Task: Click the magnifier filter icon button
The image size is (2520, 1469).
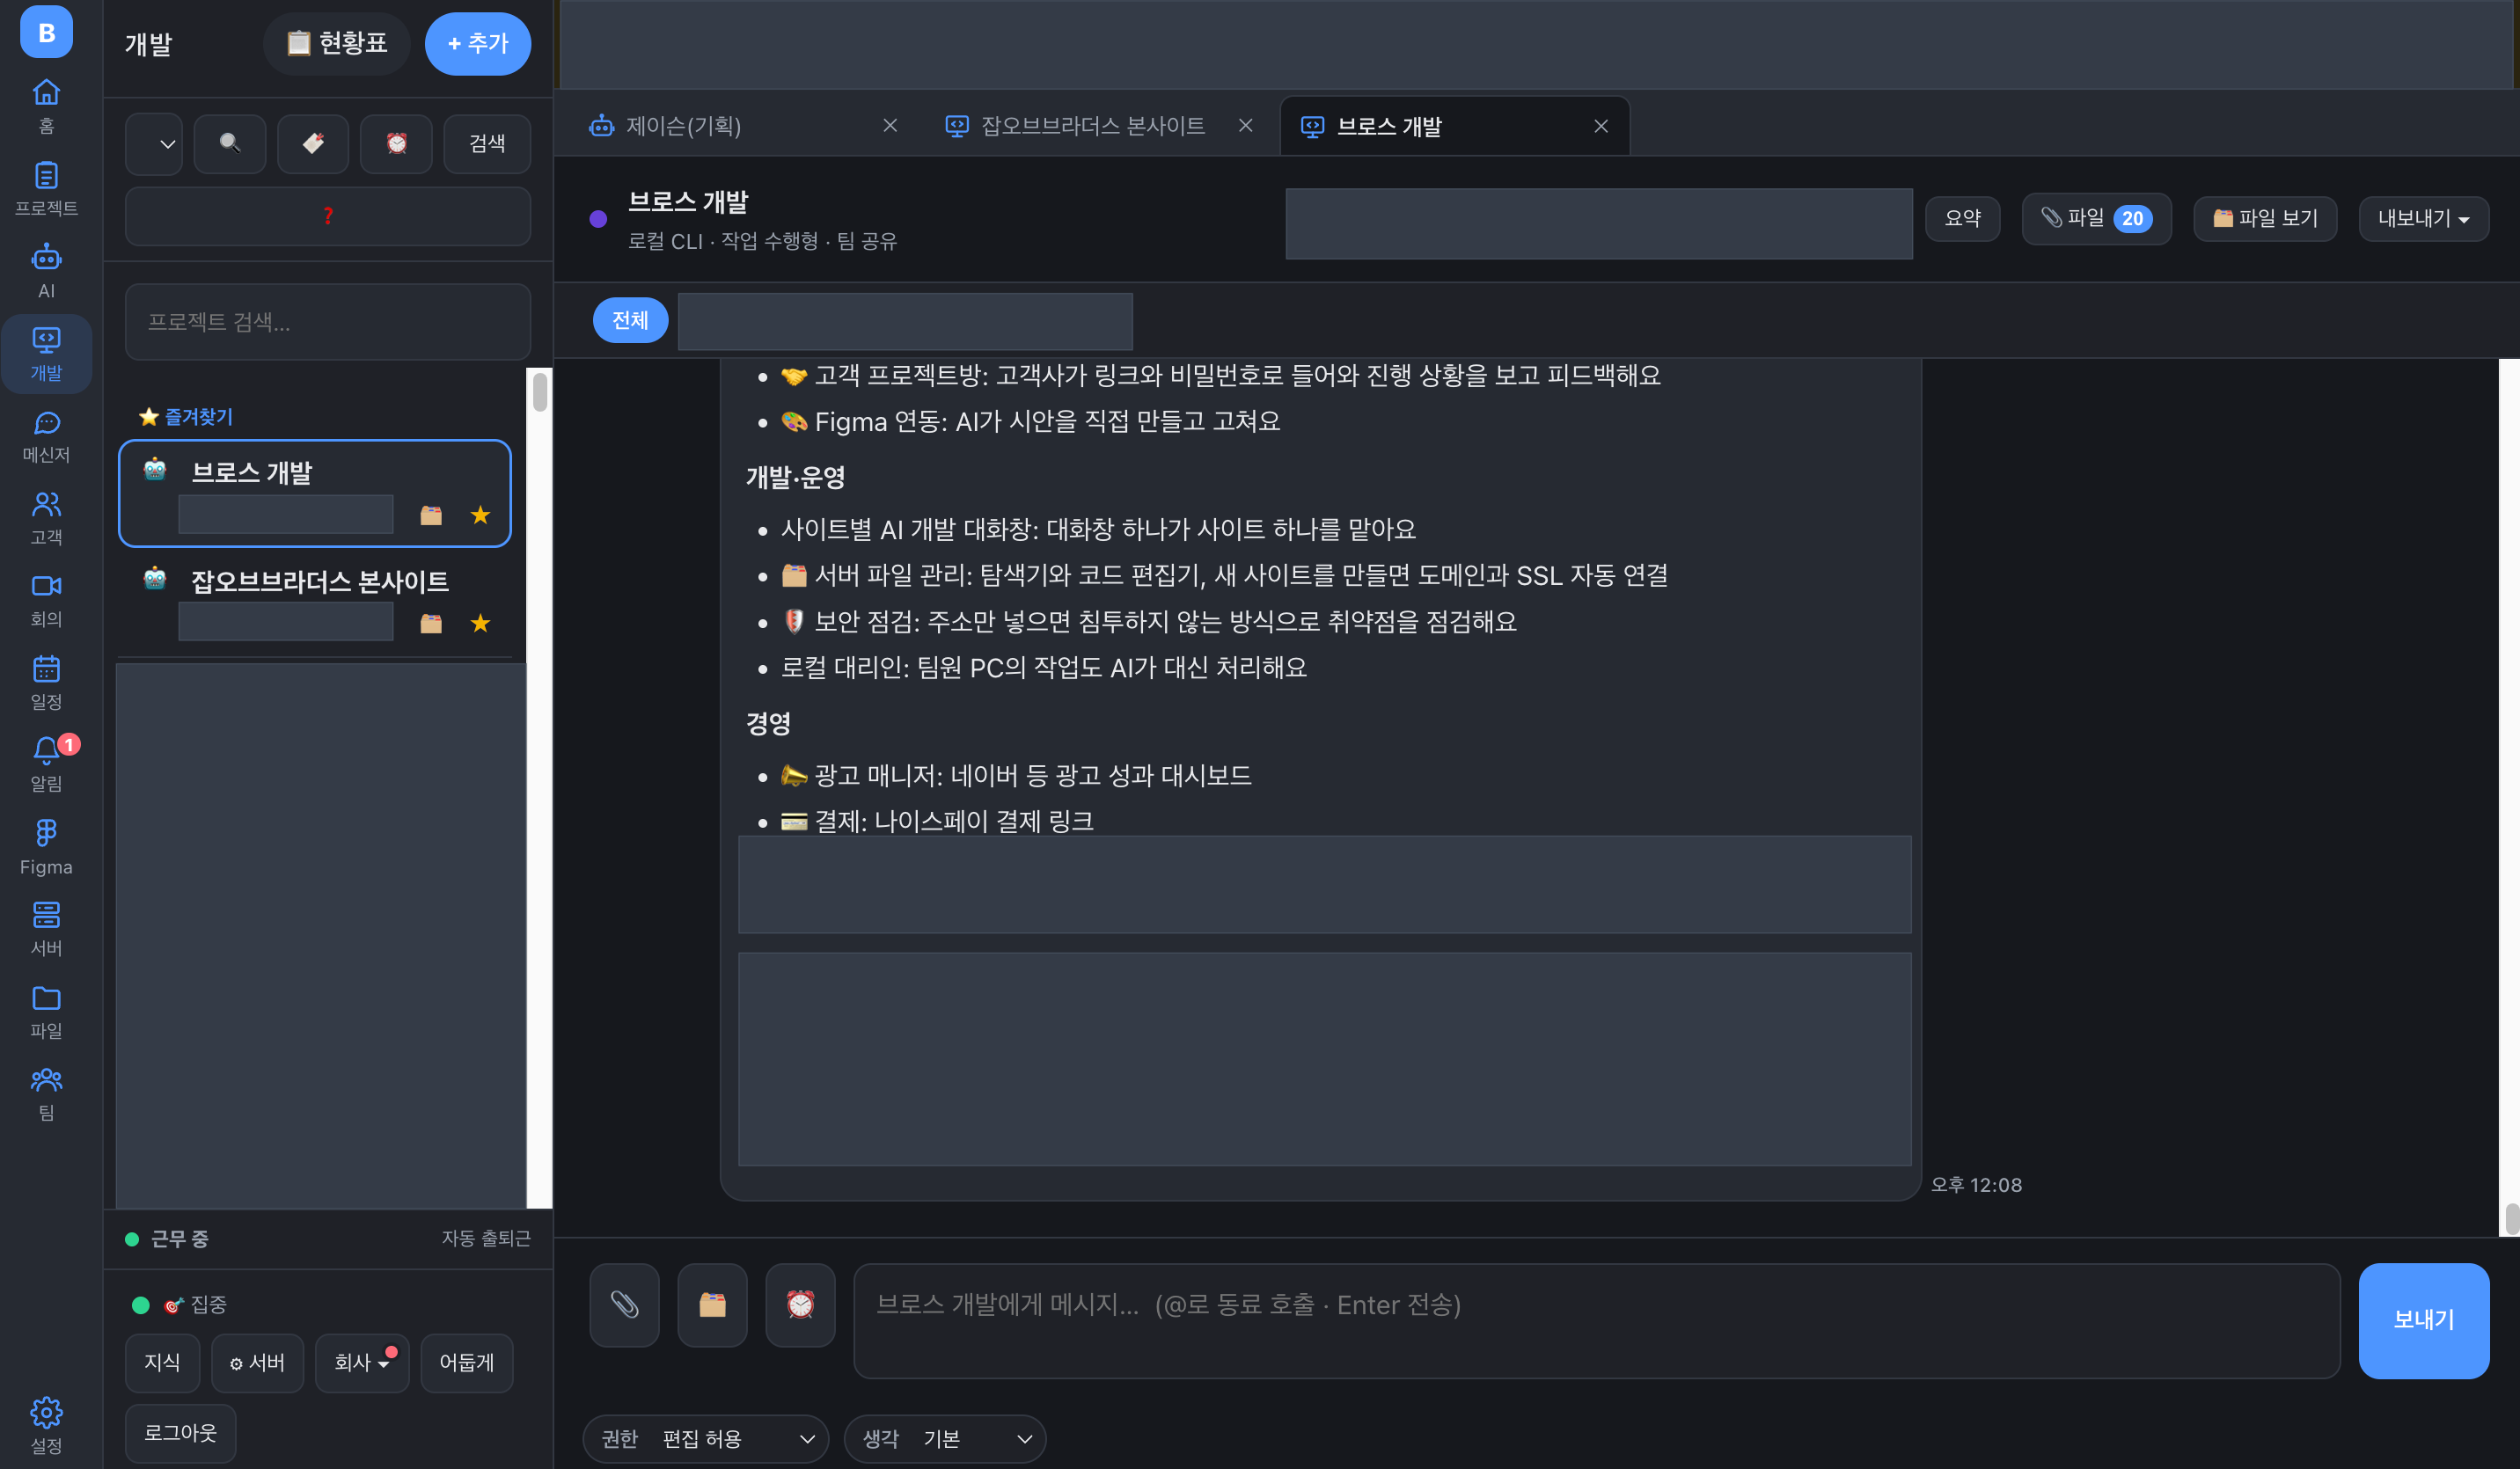Action: (x=230, y=143)
